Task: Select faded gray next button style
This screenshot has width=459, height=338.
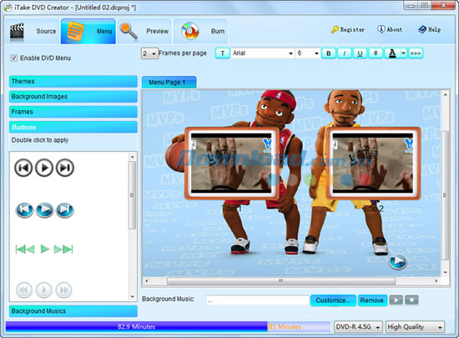Action: (63, 290)
